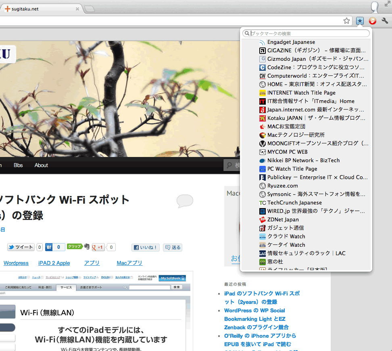Open MACお宝鑑定団 bookmark
Viewport: 392px width, 351px height.
(306, 126)
